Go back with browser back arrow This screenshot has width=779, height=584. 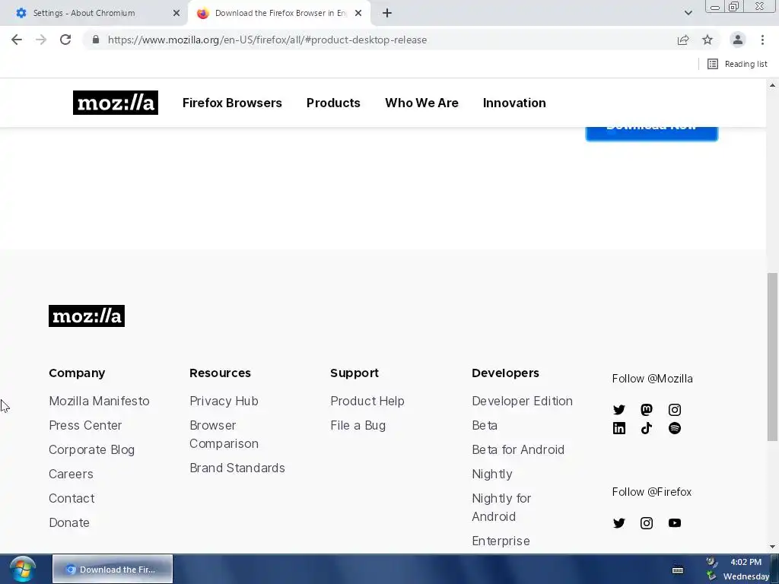pyautogui.click(x=17, y=40)
